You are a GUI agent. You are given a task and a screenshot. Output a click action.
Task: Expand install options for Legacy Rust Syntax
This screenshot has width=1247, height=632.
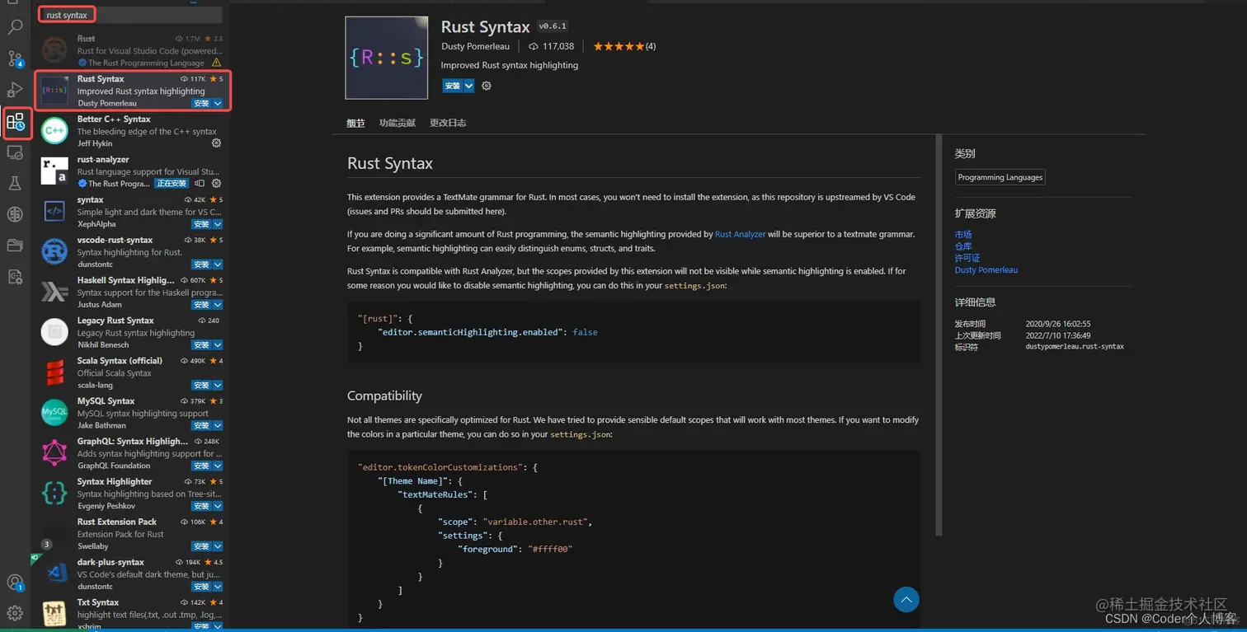pos(218,345)
